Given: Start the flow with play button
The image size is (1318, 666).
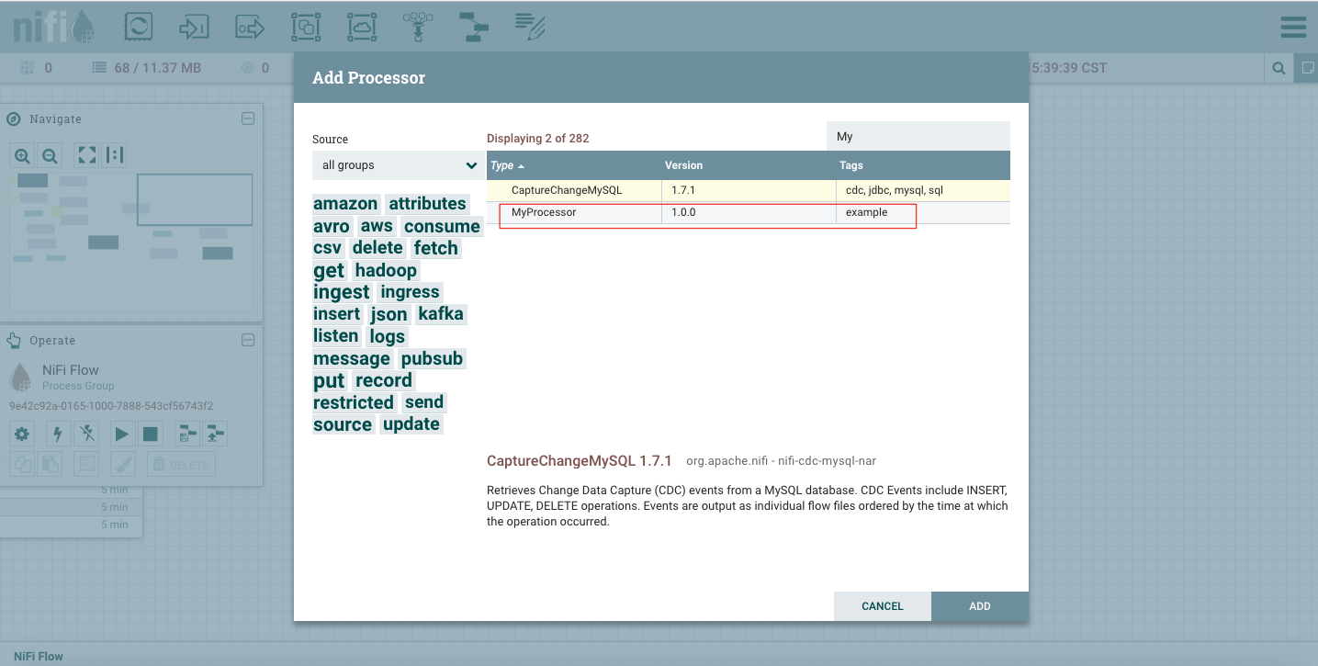Looking at the screenshot, I should [x=122, y=434].
